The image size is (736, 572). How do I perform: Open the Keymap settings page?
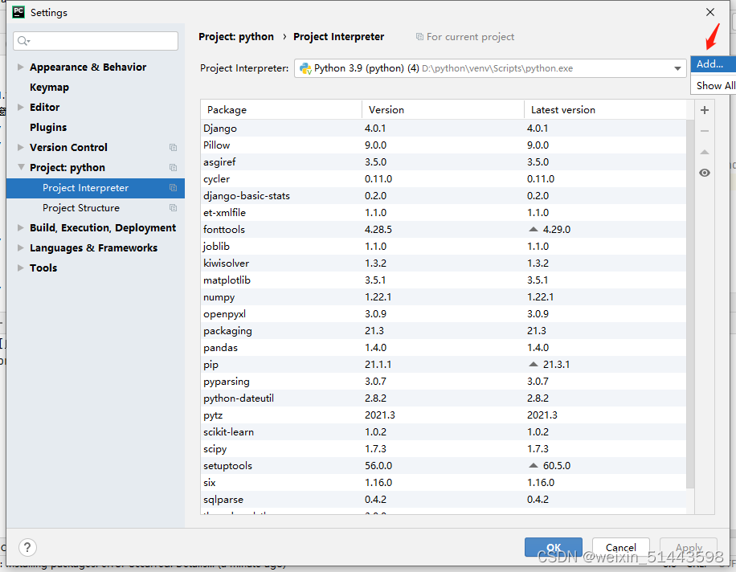coord(49,88)
